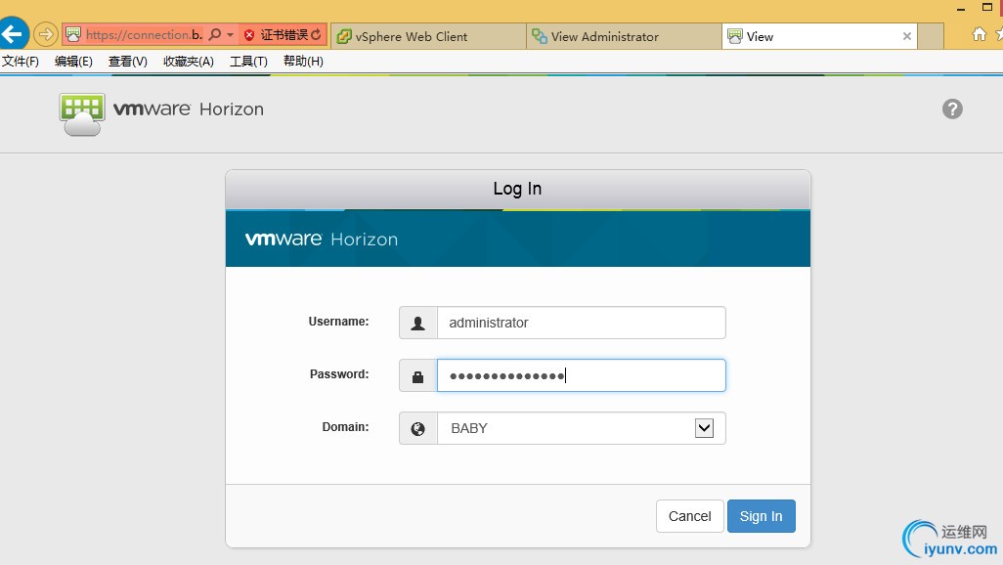Click the user icon beside Username
The width and height of the screenshot is (1003, 565).
pos(417,323)
